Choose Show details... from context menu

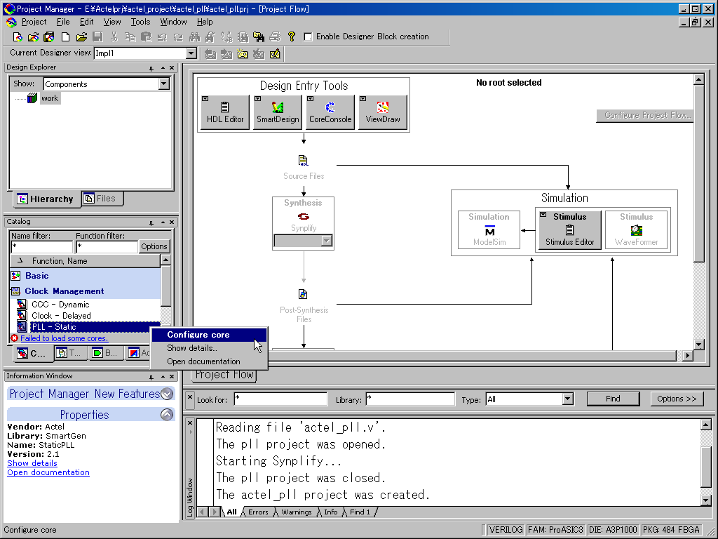[x=209, y=348]
